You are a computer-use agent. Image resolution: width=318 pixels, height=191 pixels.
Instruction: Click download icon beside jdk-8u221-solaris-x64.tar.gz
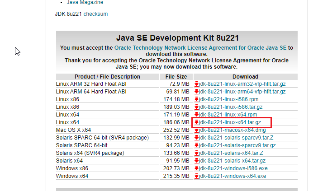click(197, 161)
